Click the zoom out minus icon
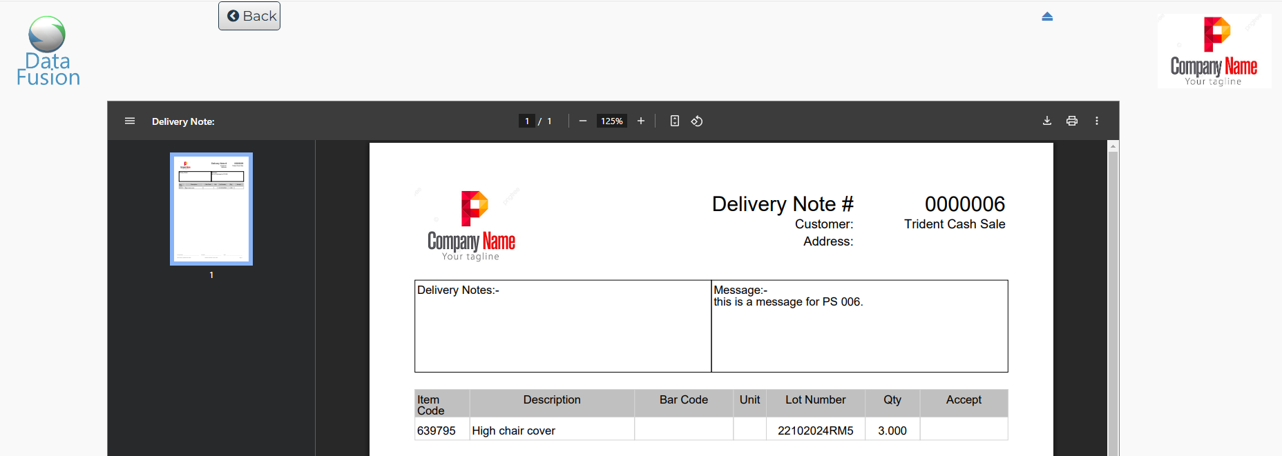The image size is (1282, 456). click(583, 121)
